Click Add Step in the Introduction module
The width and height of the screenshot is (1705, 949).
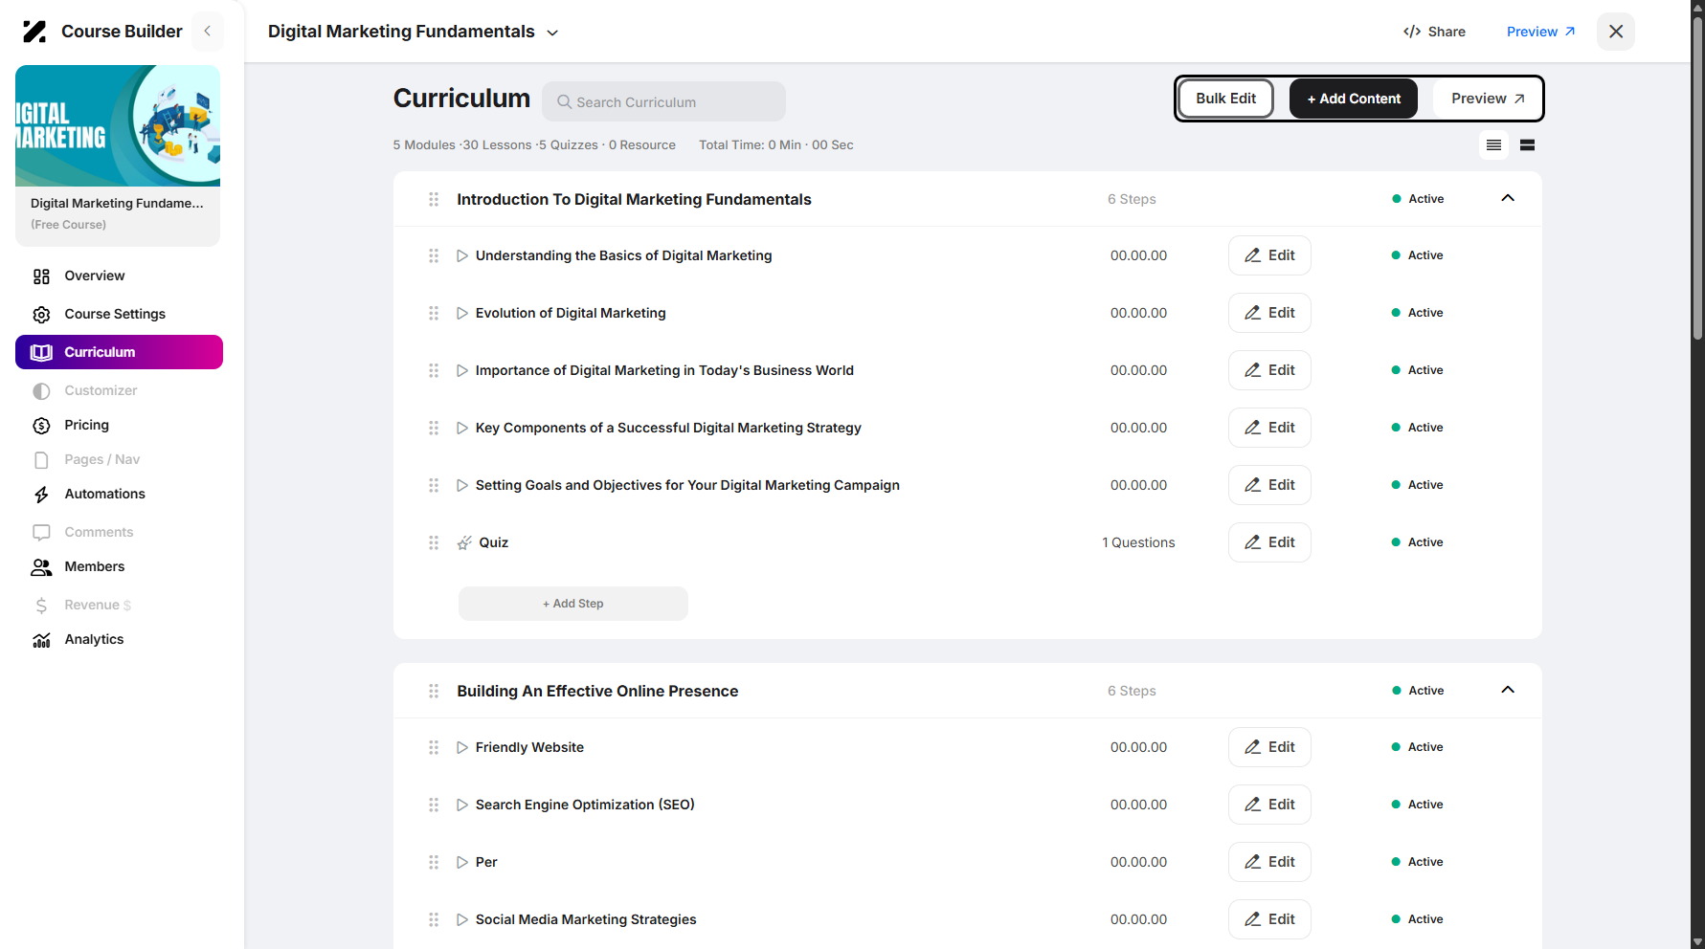(x=572, y=604)
